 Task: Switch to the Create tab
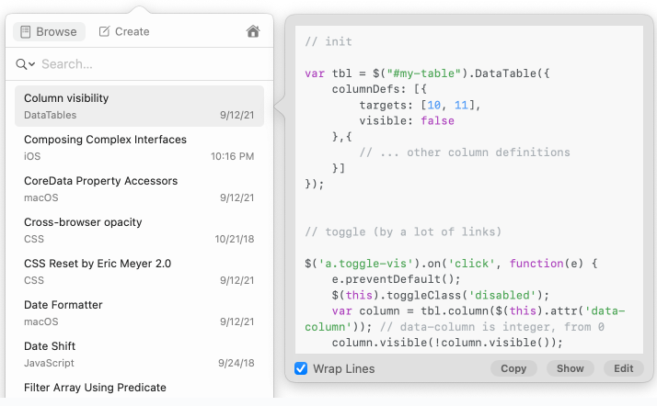[x=124, y=31]
